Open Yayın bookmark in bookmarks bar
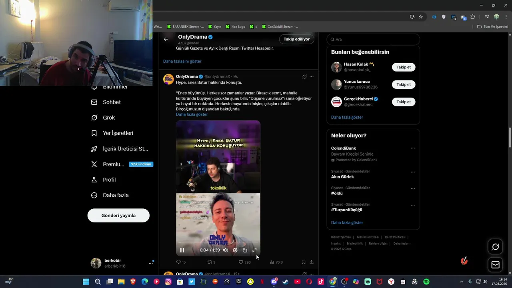The width and height of the screenshot is (512, 288). pyautogui.click(x=214, y=27)
